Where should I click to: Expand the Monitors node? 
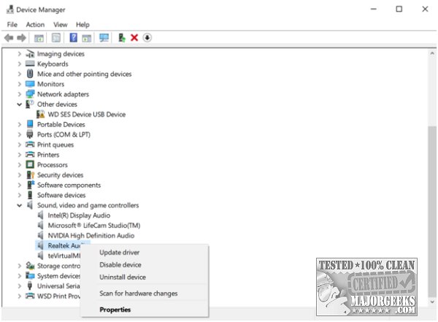point(19,84)
